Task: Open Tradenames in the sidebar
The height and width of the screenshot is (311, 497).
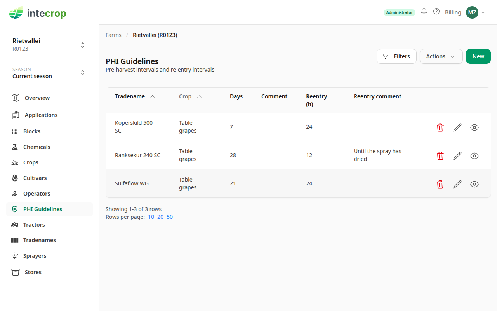Action: pyautogui.click(x=49, y=240)
